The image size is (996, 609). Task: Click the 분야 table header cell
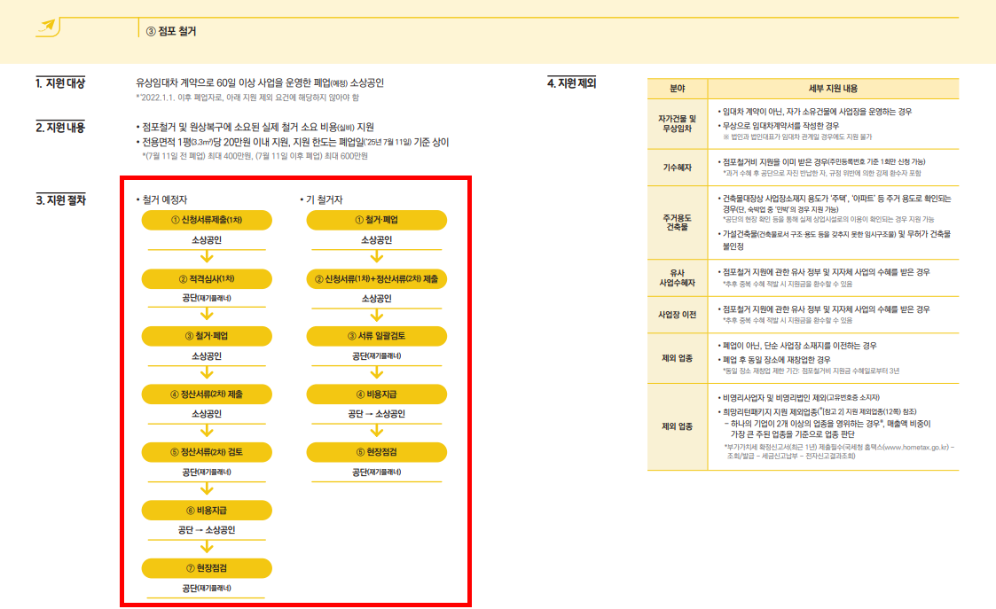(677, 89)
